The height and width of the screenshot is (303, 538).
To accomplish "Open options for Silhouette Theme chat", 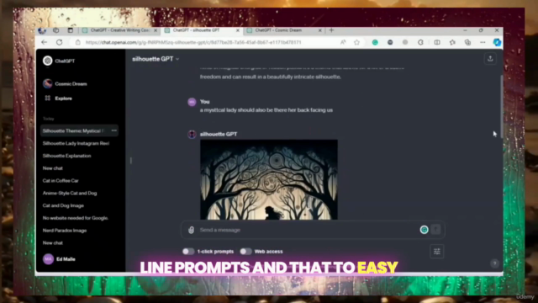I will [x=114, y=130].
